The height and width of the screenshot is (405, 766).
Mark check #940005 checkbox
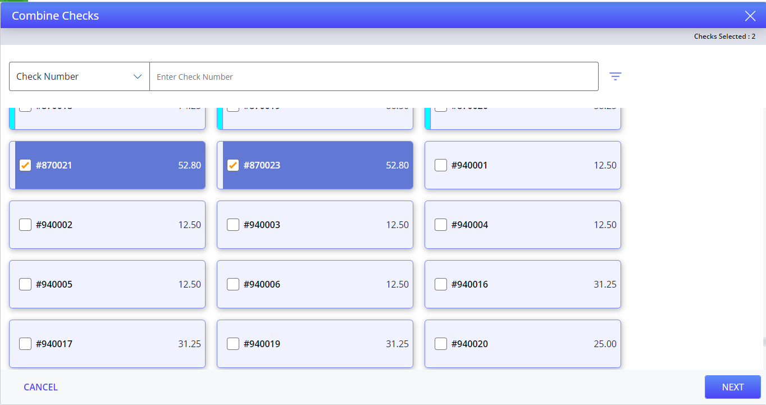coord(25,284)
